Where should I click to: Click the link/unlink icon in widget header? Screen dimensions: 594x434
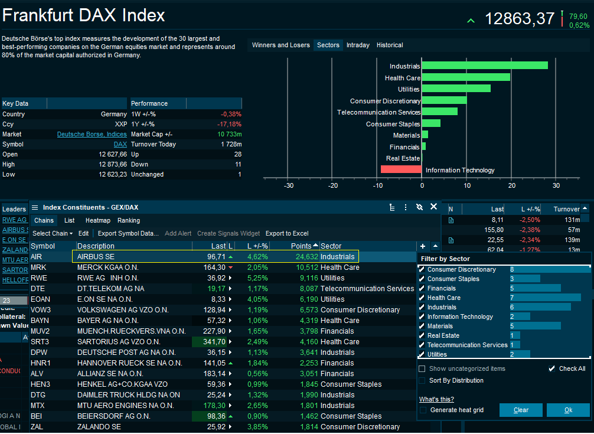[419, 207]
